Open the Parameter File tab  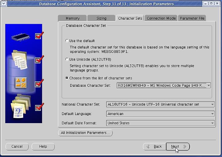192,18
